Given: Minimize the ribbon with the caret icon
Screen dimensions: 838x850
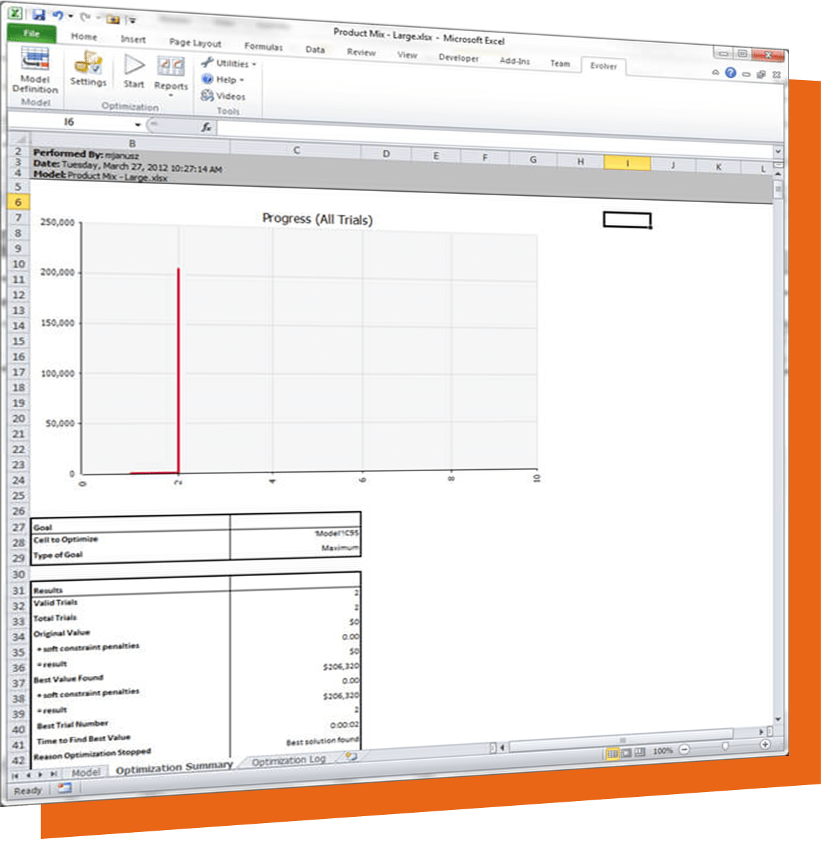Looking at the screenshot, I should pyautogui.click(x=716, y=72).
